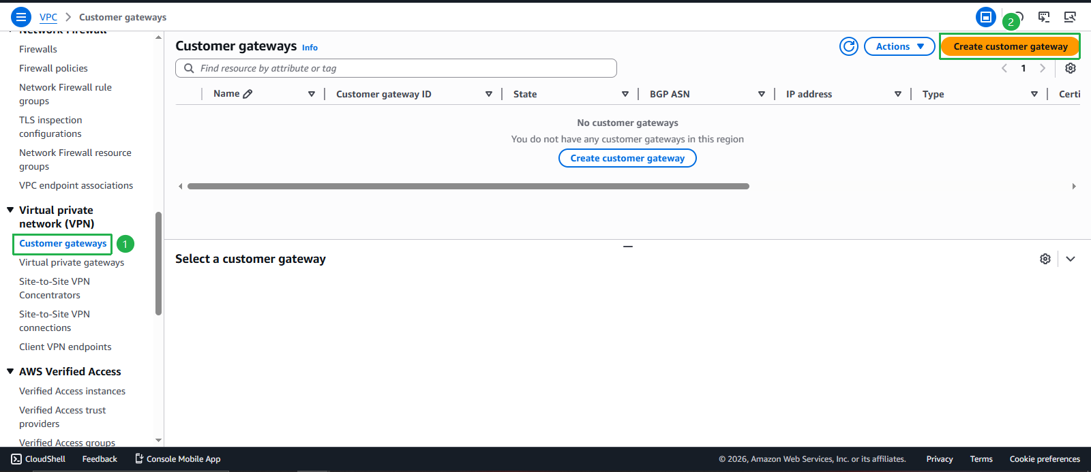The height and width of the screenshot is (472, 1091).
Task: Click the split panel resize handle
Action: tap(628, 246)
